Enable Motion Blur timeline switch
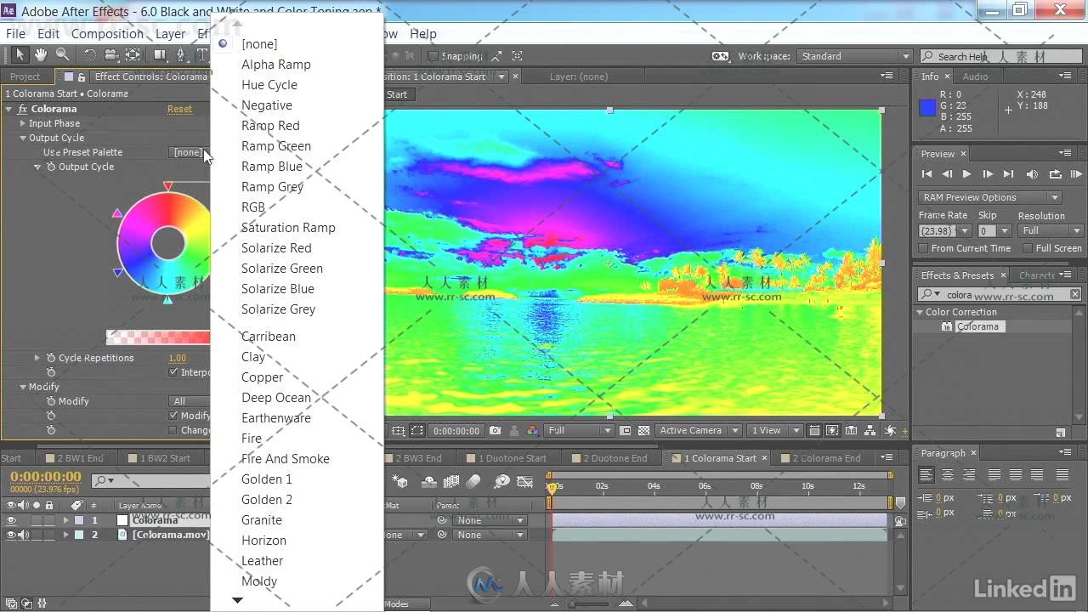The width and height of the screenshot is (1088, 612). point(473,482)
